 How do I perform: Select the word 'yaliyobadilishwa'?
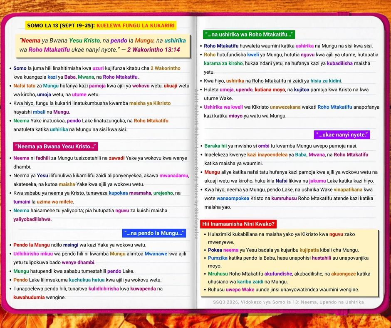pyautogui.click(x=32, y=219)
